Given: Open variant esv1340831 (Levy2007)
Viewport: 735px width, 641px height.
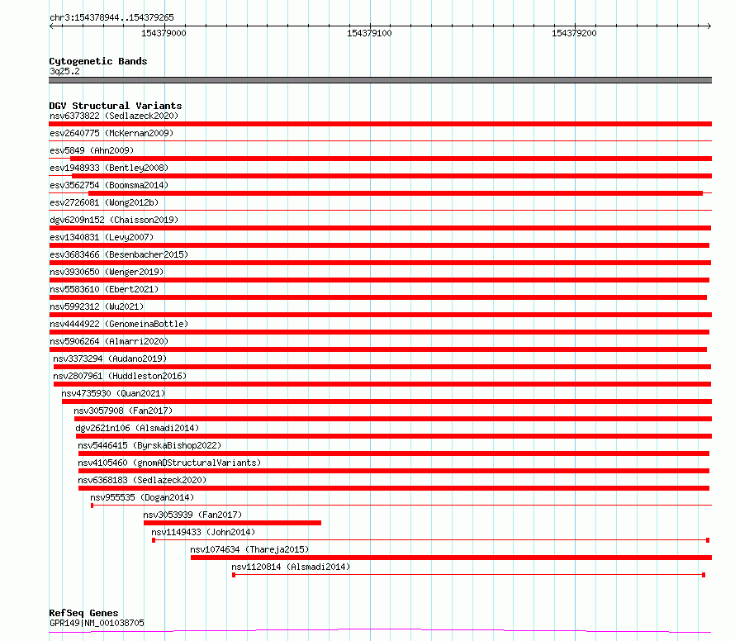Looking at the screenshot, I should pos(102,237).
